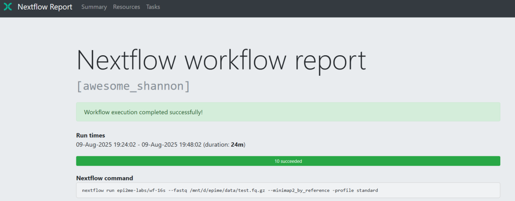Screen dimensions: 515x201
Task: Select the [awesome_shannon] run name
Action: pyautogui.click(x=133, y=86)
